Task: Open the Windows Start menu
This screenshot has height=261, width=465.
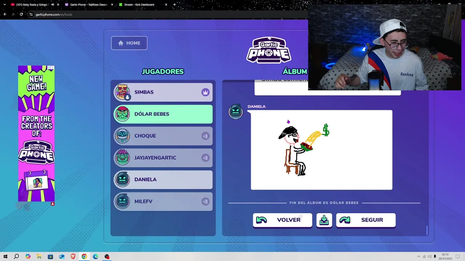Action: click(5, 257)
